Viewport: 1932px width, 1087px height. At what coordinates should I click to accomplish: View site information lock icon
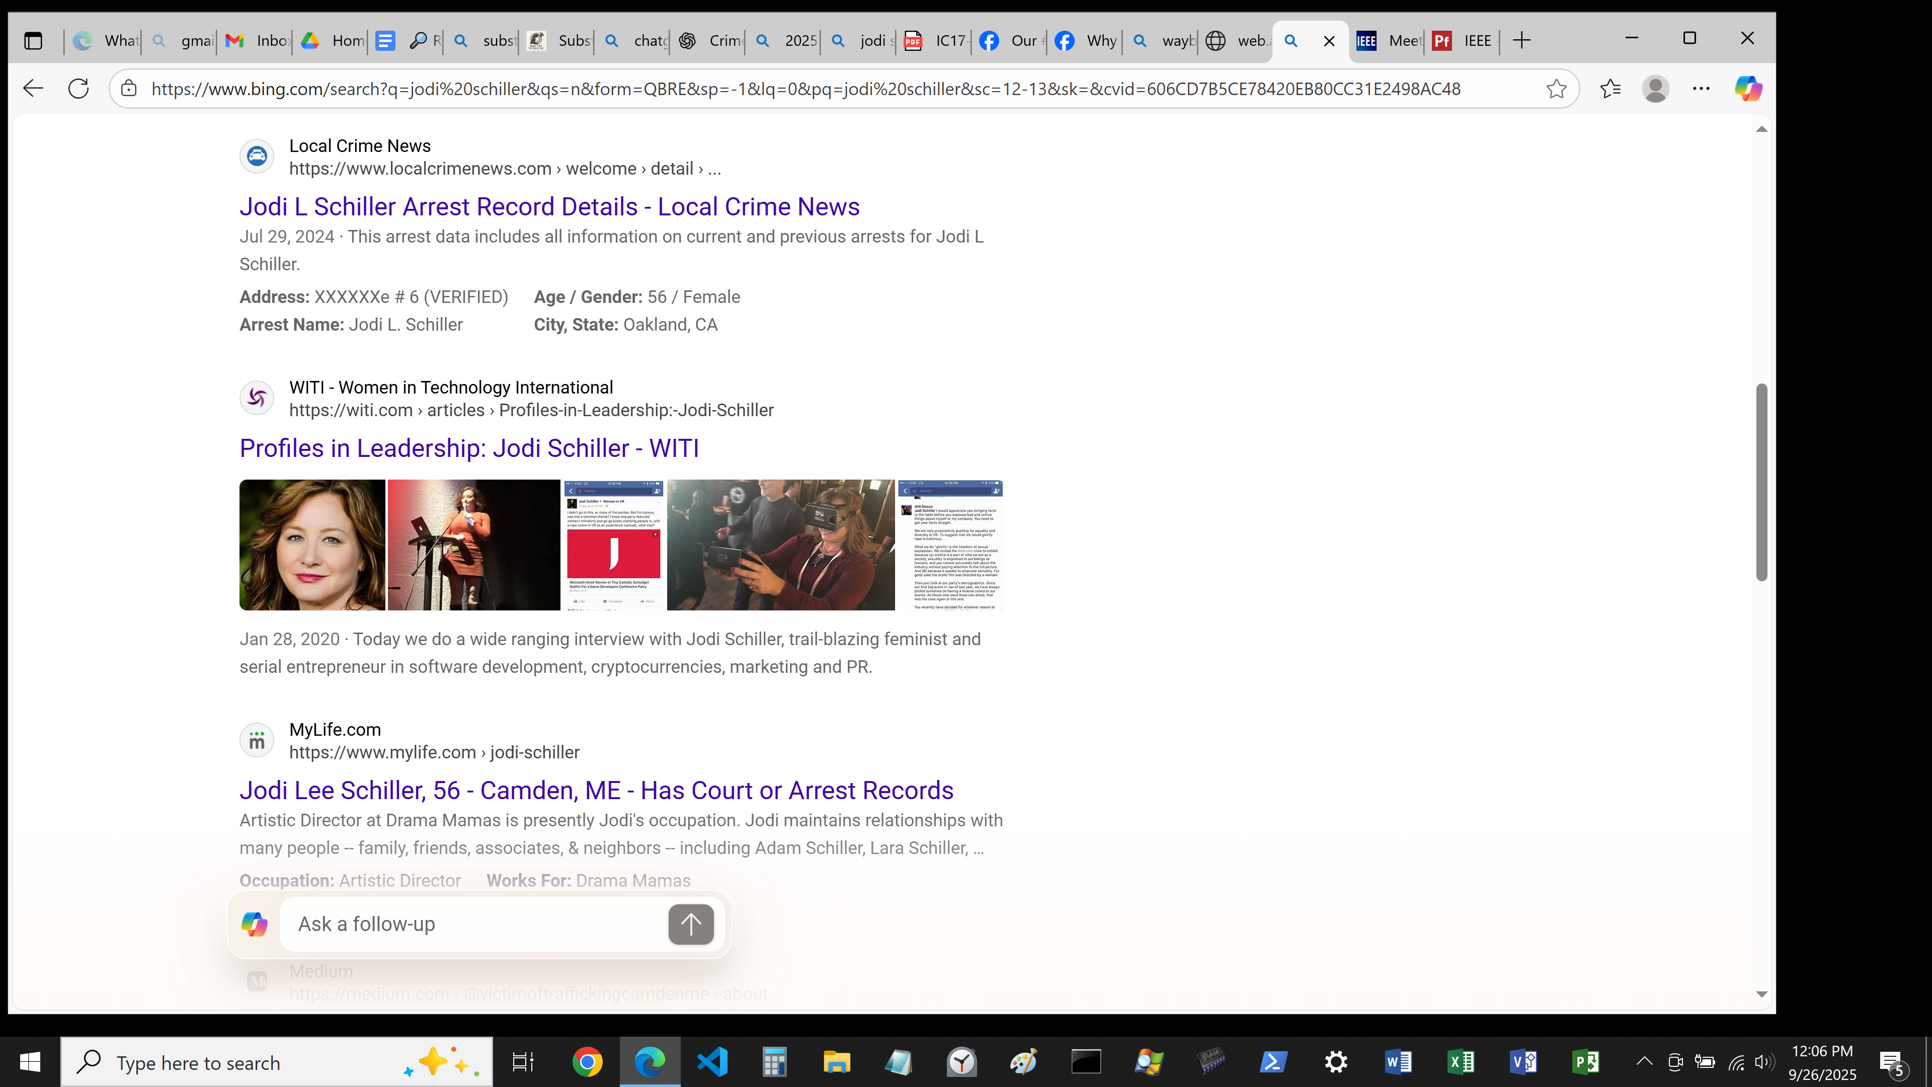(x=129, y=89)
